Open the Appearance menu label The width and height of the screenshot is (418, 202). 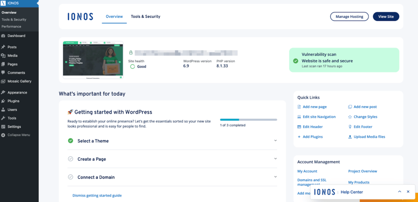pos(17,92)
